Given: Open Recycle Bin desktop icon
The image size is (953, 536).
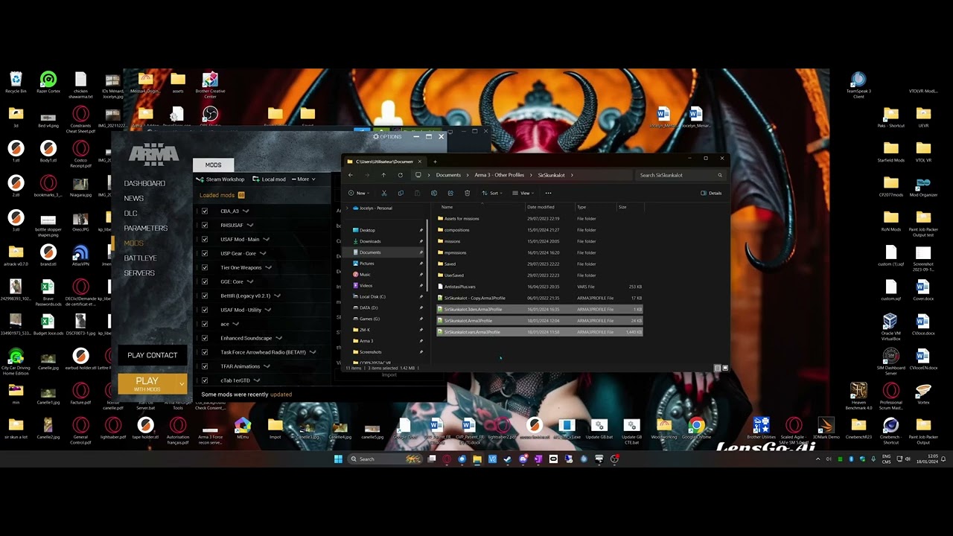Looking at the screenshot, I should click(x=16, y=82).
